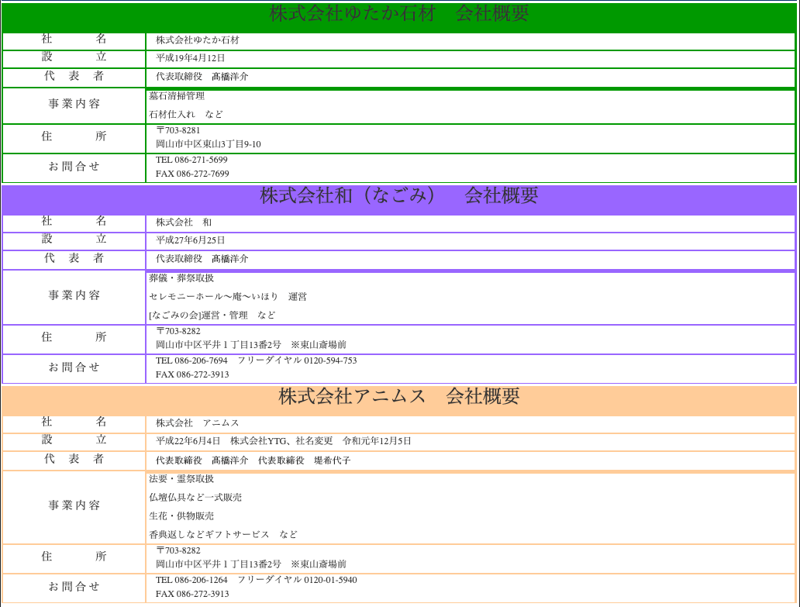Click 'FAX 086-272-3913' in the アニムス table
The height and width of the screenshot is (607, 800).
click(192, 595)
